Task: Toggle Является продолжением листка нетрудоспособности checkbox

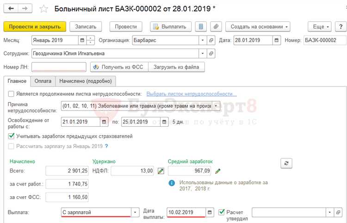Action: (x=11, y=94)
